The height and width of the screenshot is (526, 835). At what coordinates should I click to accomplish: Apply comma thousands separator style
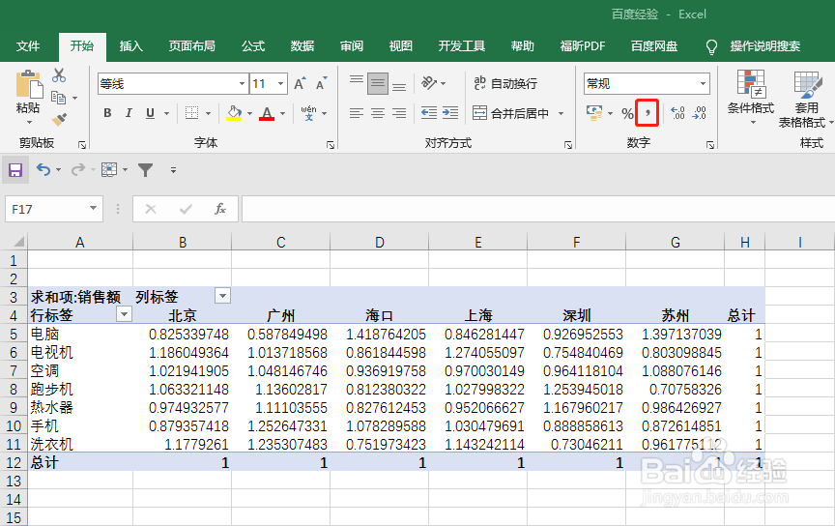(x=647, y=112)
